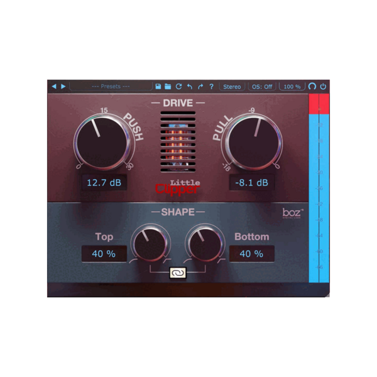Image resolution: width=377 pixels, height=377 pixels.
Task: Toggle the headphone-shaped listen icon
Action: click(312, 86)
